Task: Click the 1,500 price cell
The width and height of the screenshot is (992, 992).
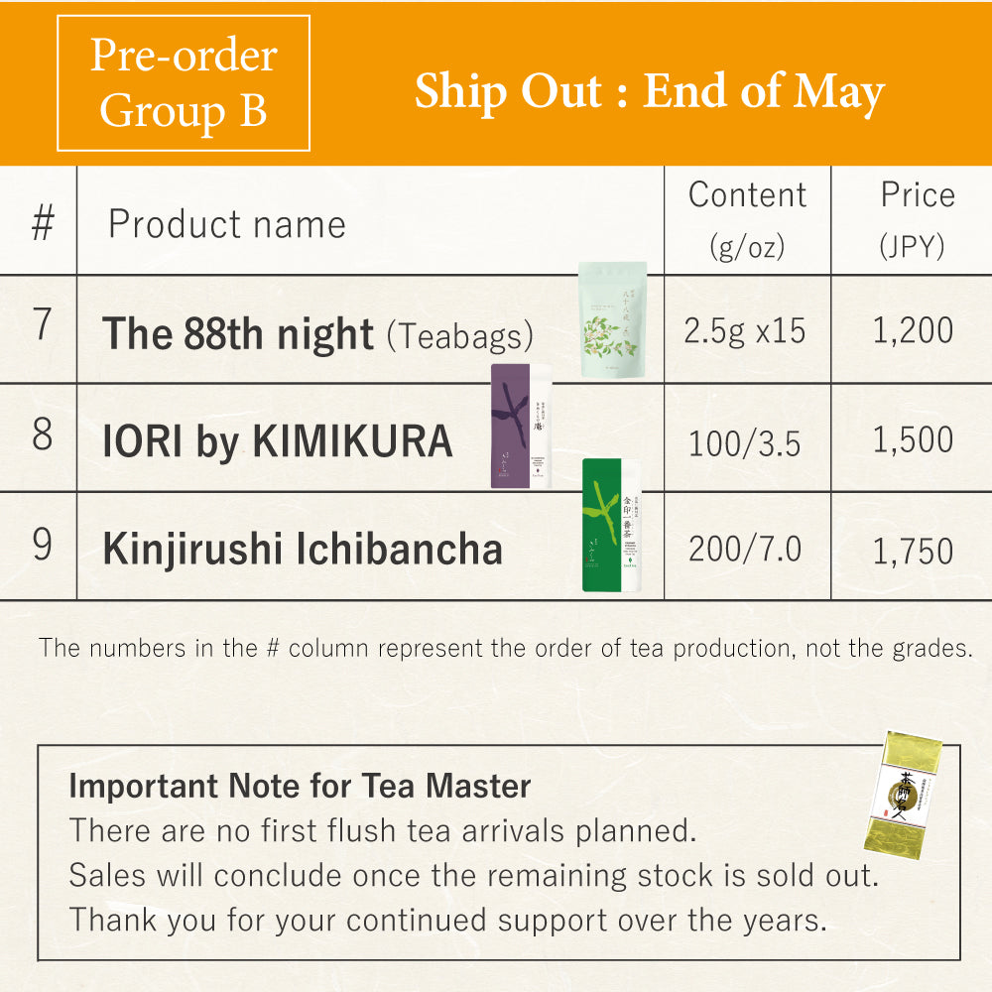Action: click(x=913, y=440)
